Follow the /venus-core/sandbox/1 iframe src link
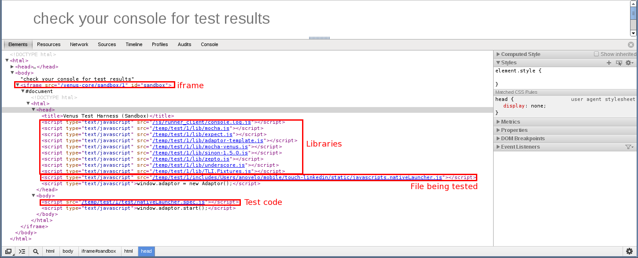Viewport: 638px width, 258px height. (x=93, y=85)
